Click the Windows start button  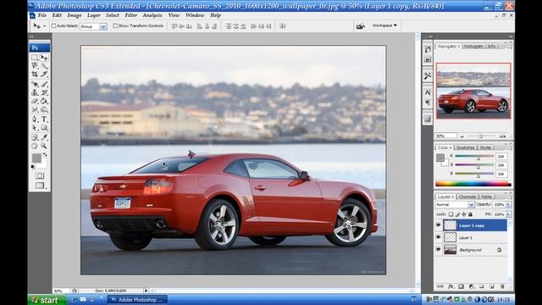tap(47, 300)
